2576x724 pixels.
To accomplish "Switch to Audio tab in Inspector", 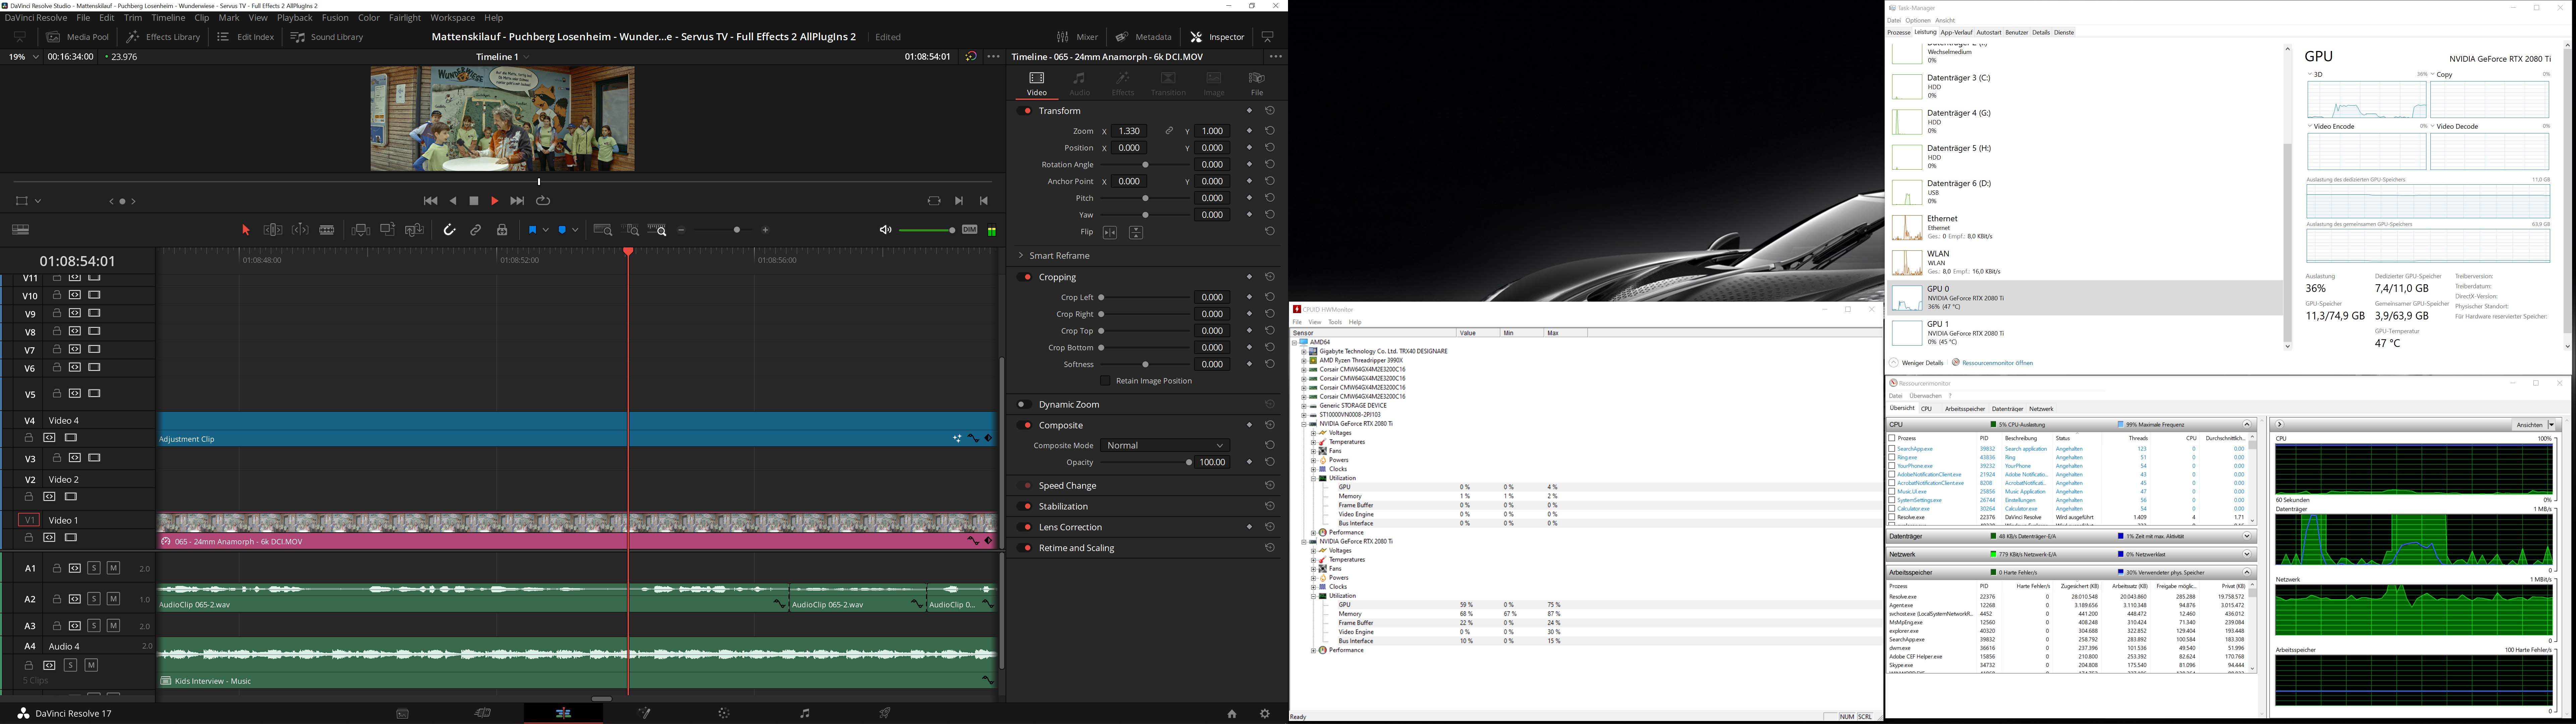I will (x=1080, y=84).
